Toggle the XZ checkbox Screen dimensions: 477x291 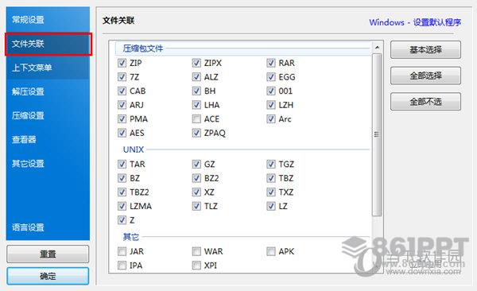click(196, 192)
